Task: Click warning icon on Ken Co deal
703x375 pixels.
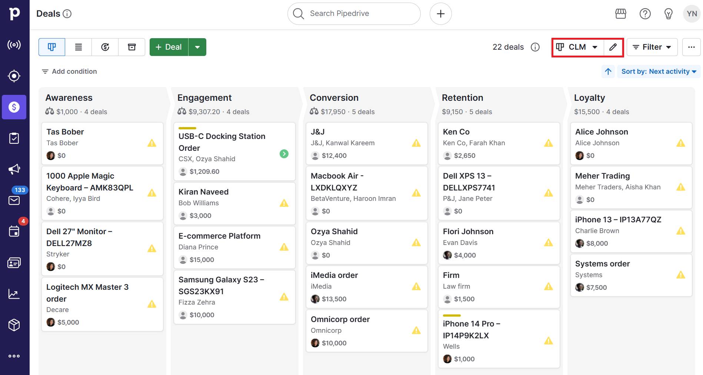Action: tap(549, 143)
